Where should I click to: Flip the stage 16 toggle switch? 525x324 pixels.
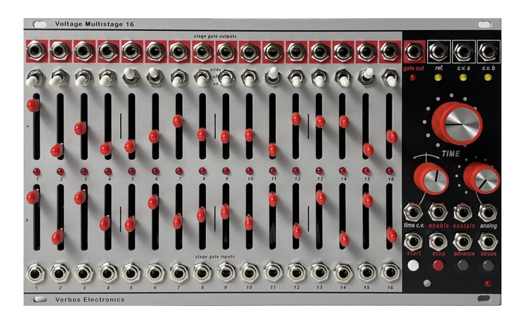[x=390, y=78]
